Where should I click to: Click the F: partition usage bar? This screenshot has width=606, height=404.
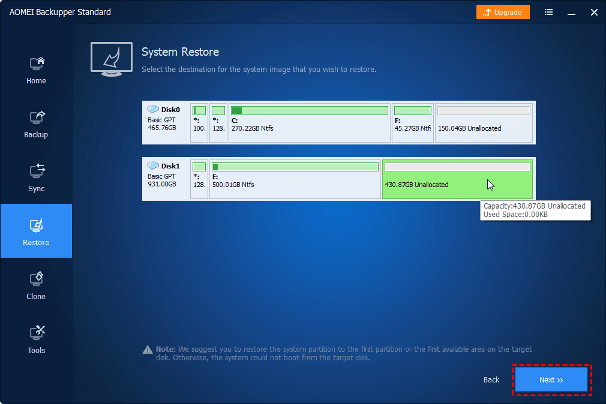pyautogui.click(x=413, y=110)
